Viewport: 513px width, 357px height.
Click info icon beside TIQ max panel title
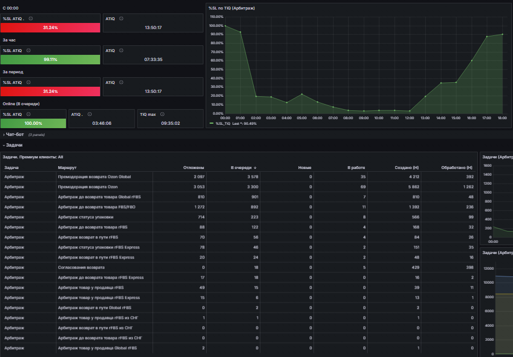(162, 114)
